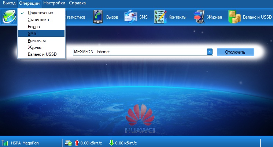
Task: Click the Баланс и USSD toolbar label
Action: [257, 17]
